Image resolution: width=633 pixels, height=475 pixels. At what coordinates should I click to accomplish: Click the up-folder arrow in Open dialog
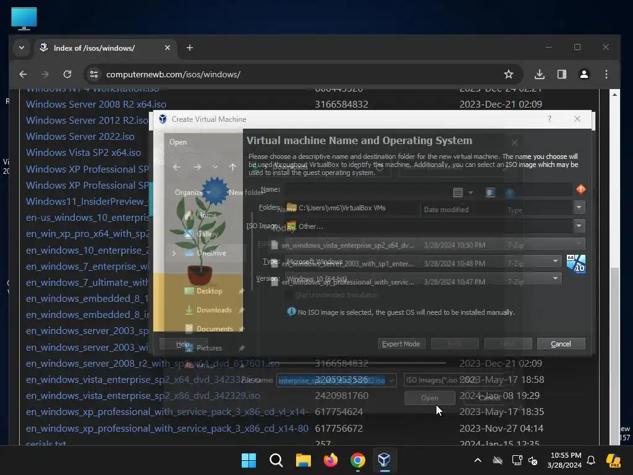pos(232,167)
